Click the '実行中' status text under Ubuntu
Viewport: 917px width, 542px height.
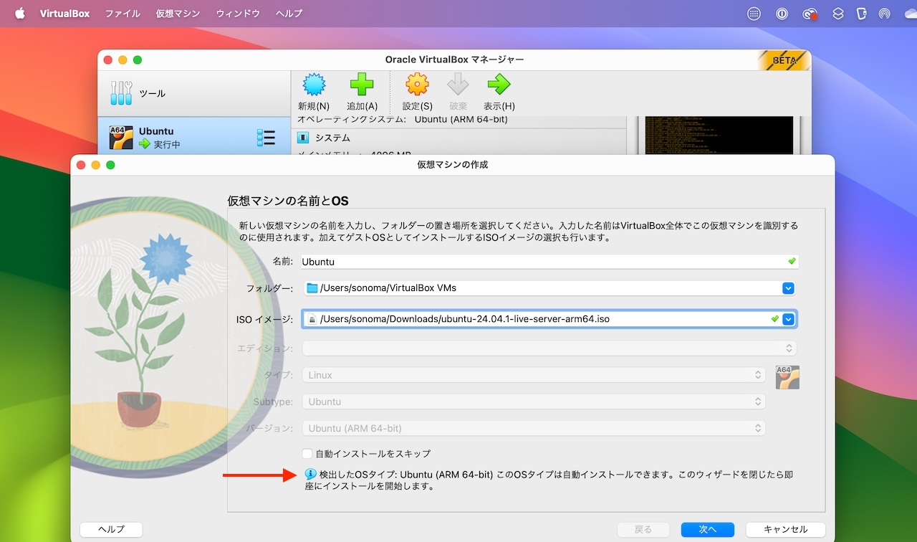coord(167,144)
